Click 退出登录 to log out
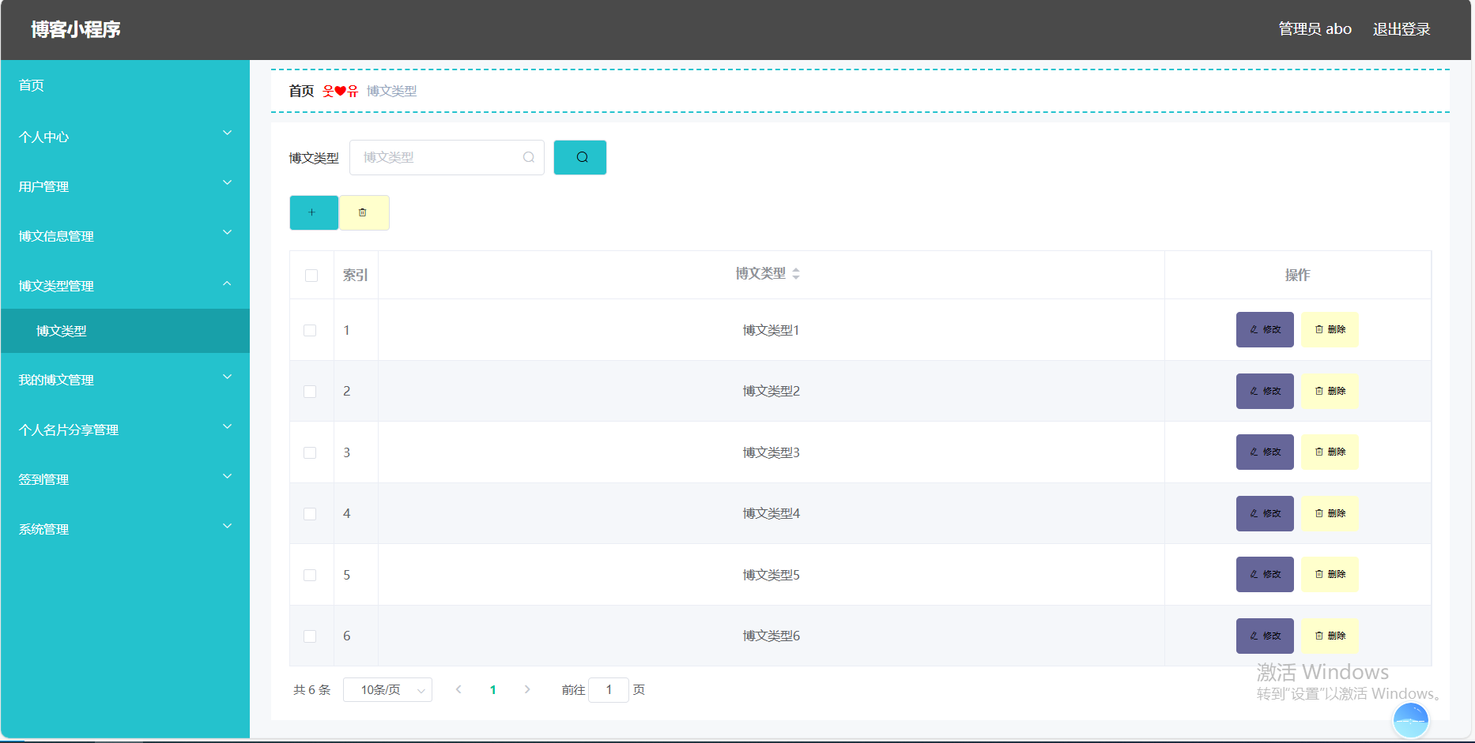This screenshot has width=1475, height=743. [1401, 29]
